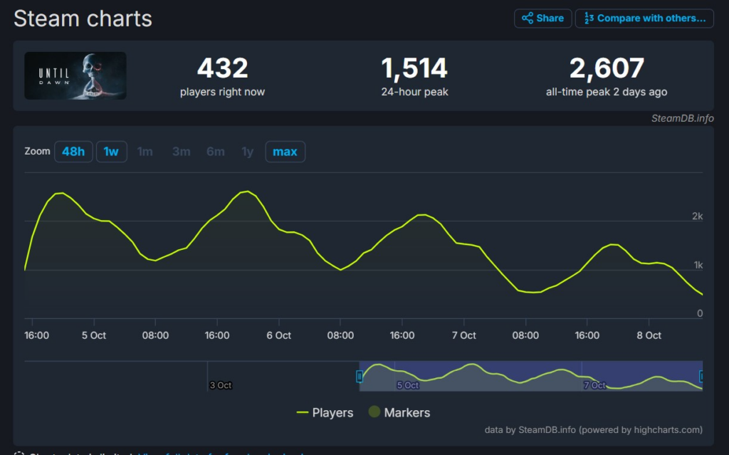Pick the 3m zoom option

tap(181, 152)
